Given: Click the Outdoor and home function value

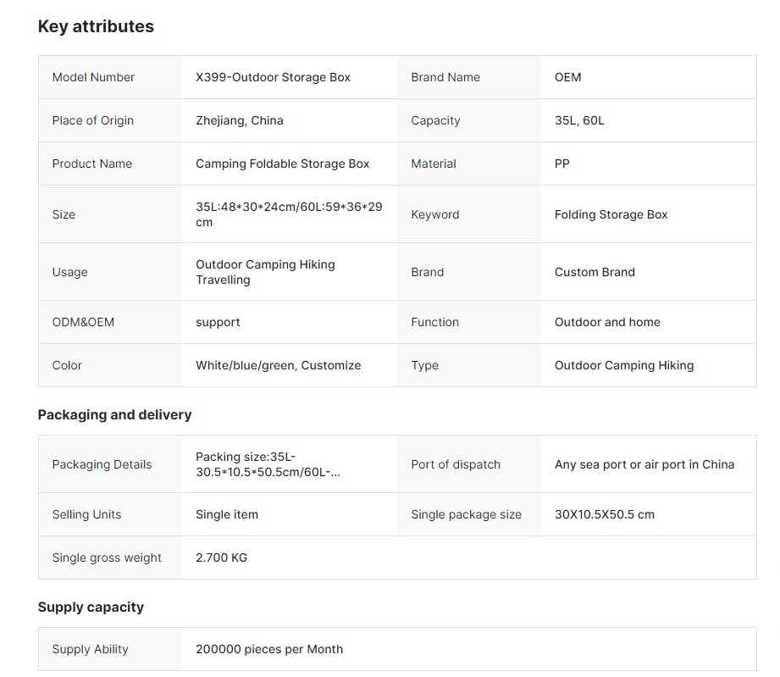Looking at the screenshot, I should point(607,322).
